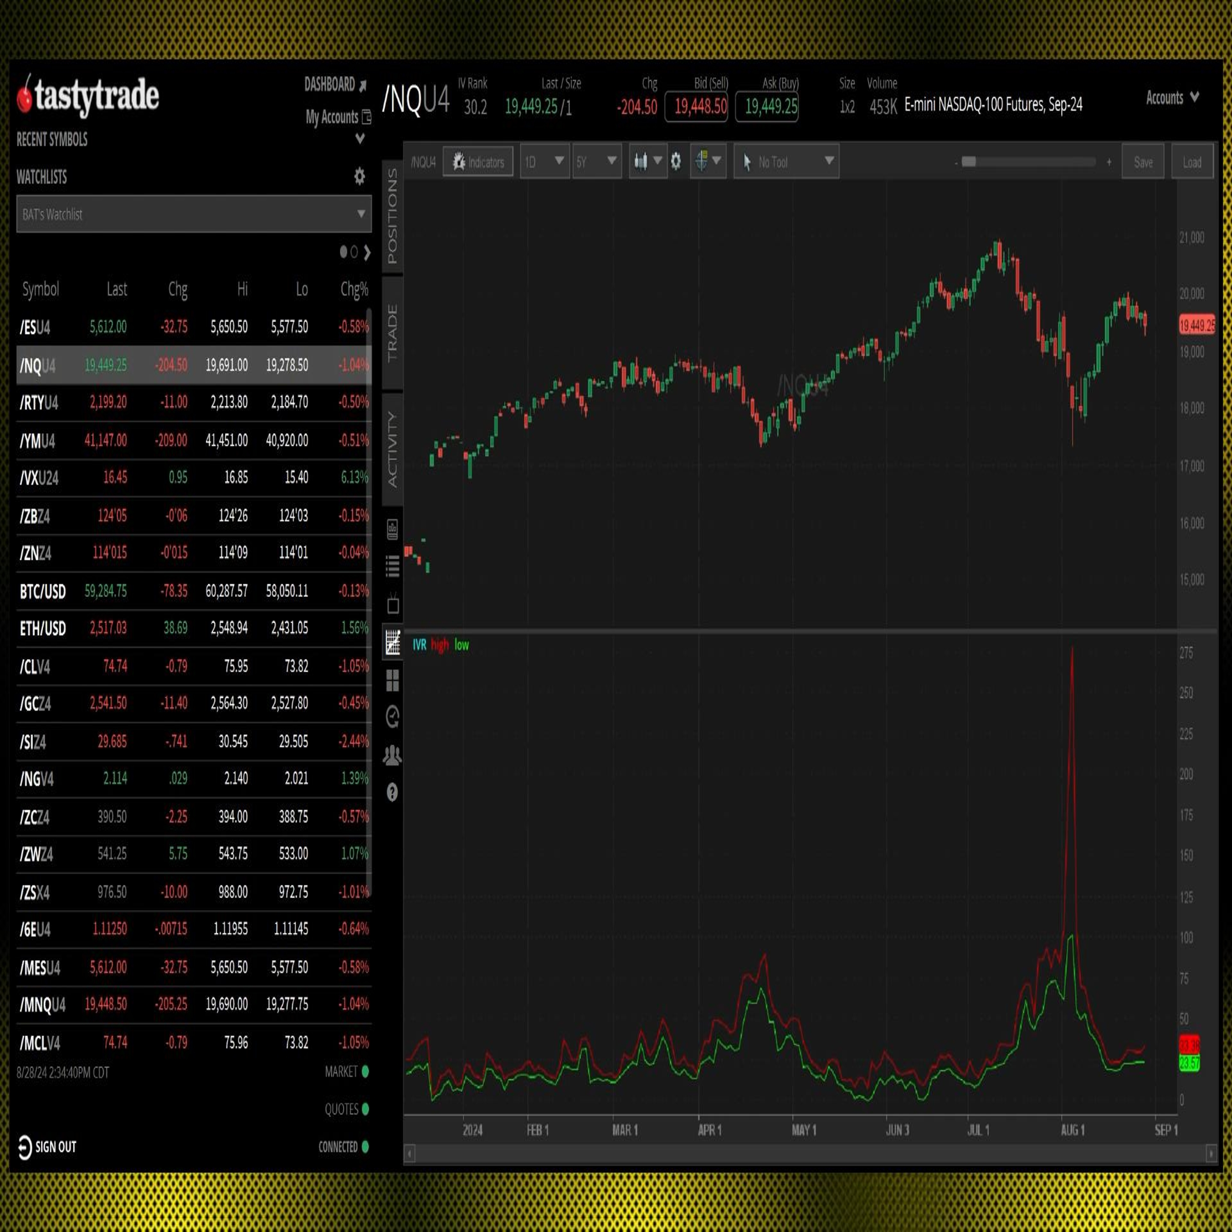
Task: Open the TV (tastylive video) sidebar icon
Action: point(393,603)
